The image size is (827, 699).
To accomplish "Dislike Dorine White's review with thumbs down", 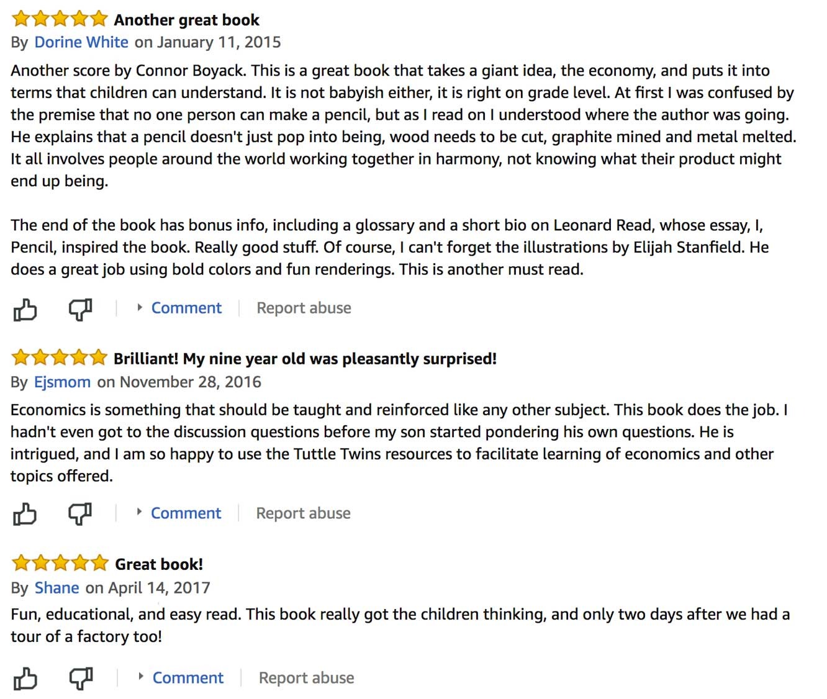I will tap(81, 309).
